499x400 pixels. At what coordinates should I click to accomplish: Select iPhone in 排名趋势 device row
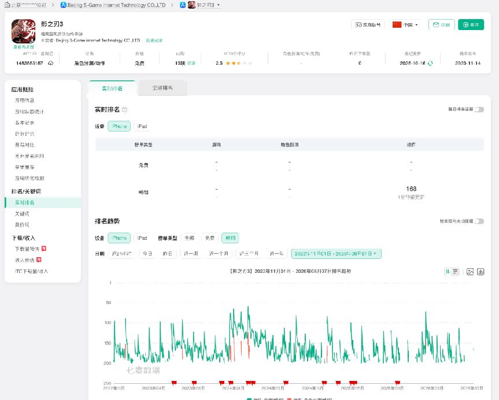tap(119, 238)
